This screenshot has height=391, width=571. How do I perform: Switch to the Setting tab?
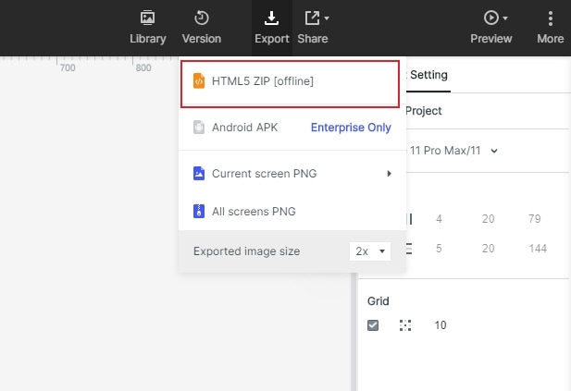click(x=428, y=75)
